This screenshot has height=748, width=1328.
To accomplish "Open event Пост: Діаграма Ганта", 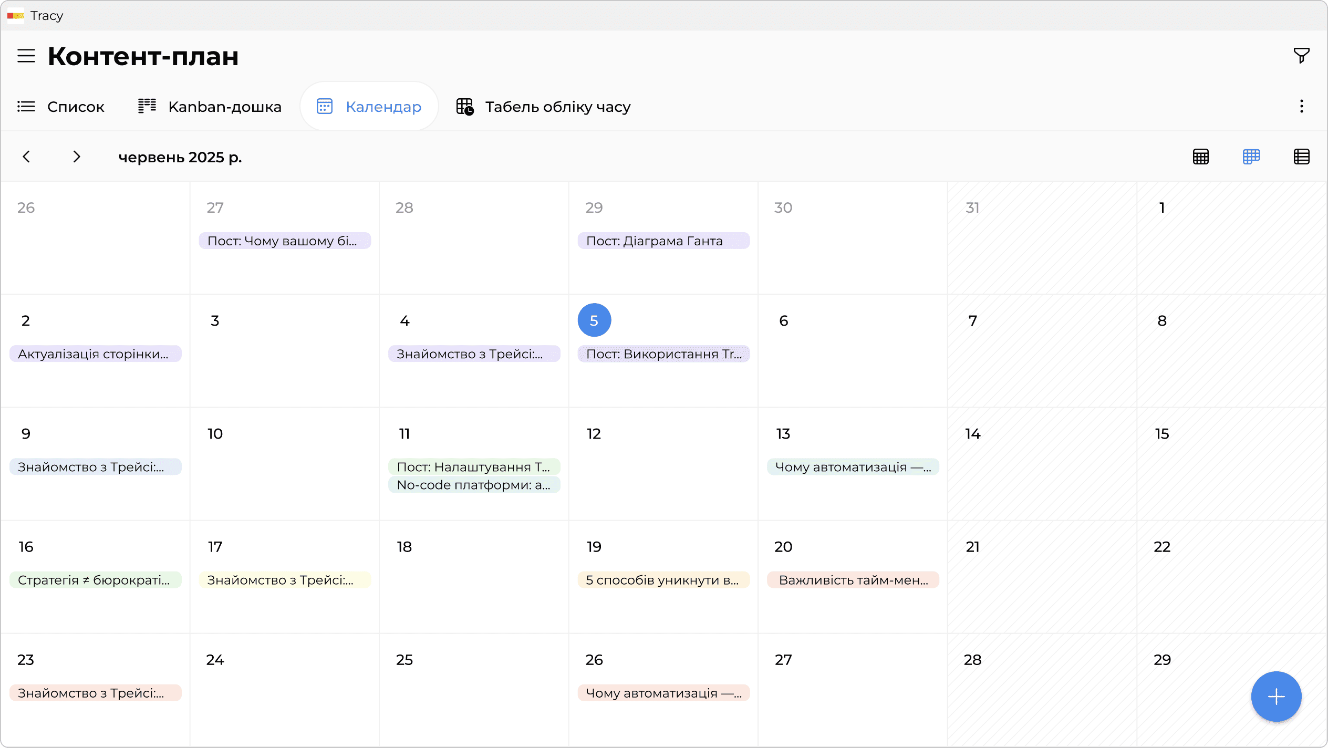I will 663,241.
